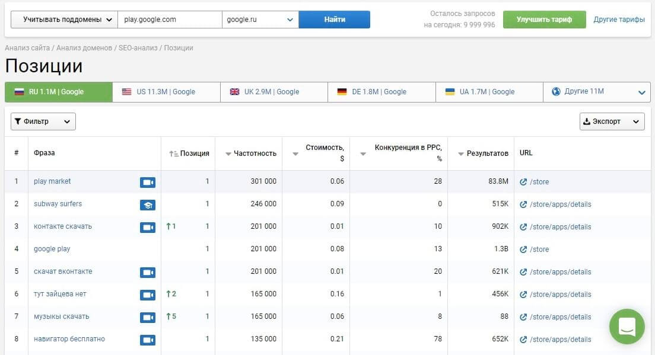
Task: Click Улучшить тариф button
Action: coord(544,20)
